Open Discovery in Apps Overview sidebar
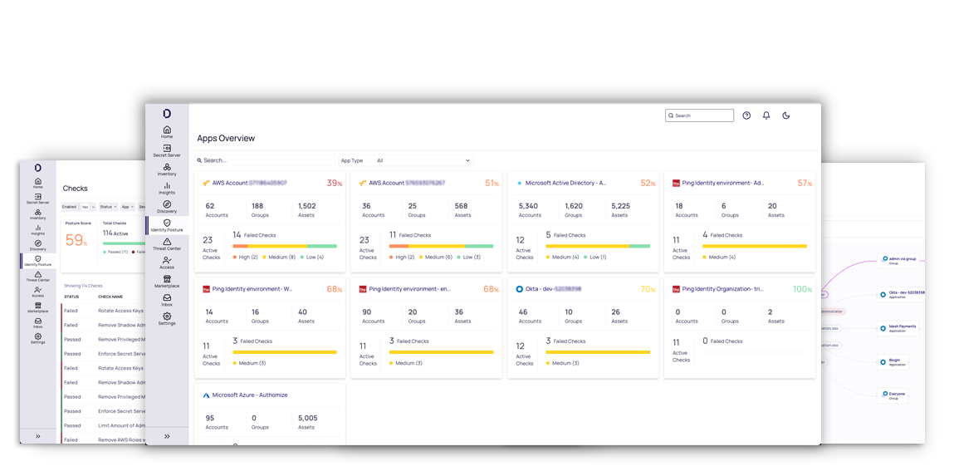Viewport: 954px width, 476px height. [x=167, y=207]
